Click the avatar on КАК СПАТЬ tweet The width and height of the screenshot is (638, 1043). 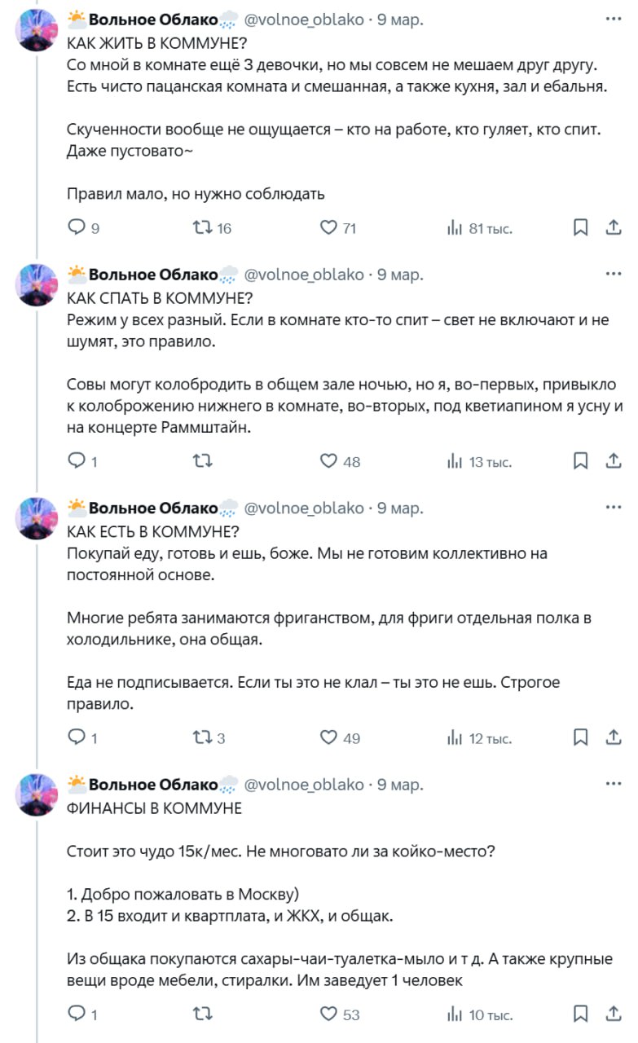[x=37, y=284]
